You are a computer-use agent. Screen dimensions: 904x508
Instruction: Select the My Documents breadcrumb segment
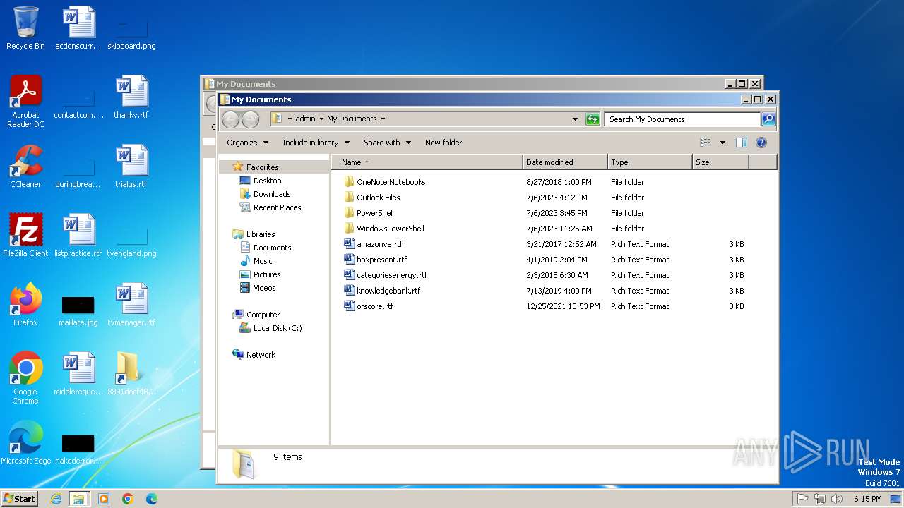pos(352,119)
